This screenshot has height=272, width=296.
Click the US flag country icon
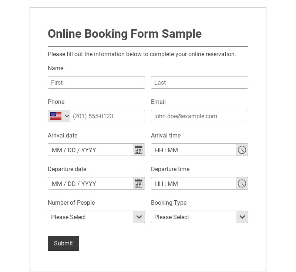[x=56, y=116]
